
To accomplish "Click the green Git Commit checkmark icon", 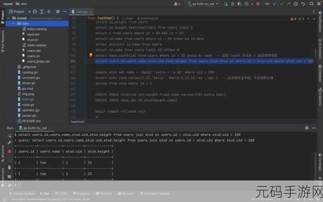I will pos(282,4).
